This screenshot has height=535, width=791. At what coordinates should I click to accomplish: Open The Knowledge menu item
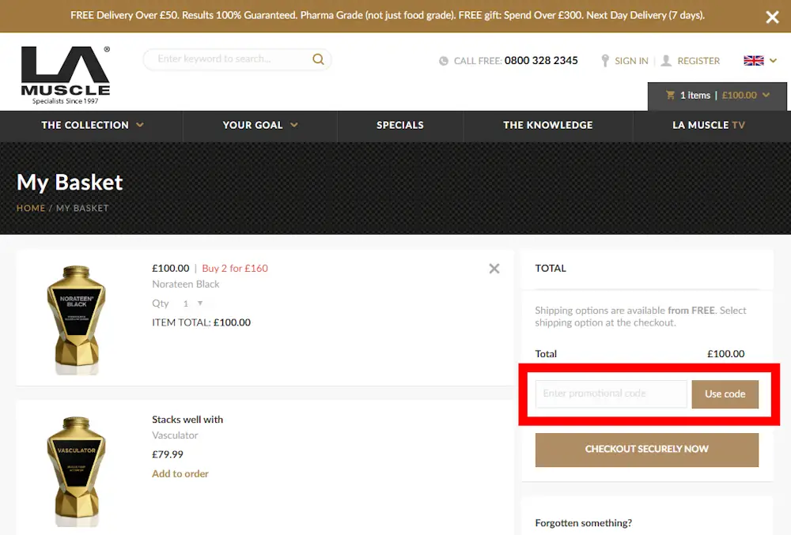pos(548,125)
